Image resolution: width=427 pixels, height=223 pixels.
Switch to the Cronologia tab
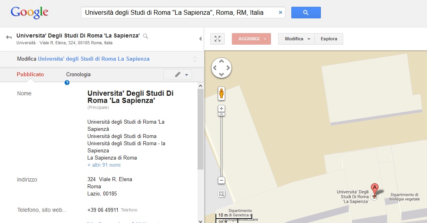coord(79,74)
